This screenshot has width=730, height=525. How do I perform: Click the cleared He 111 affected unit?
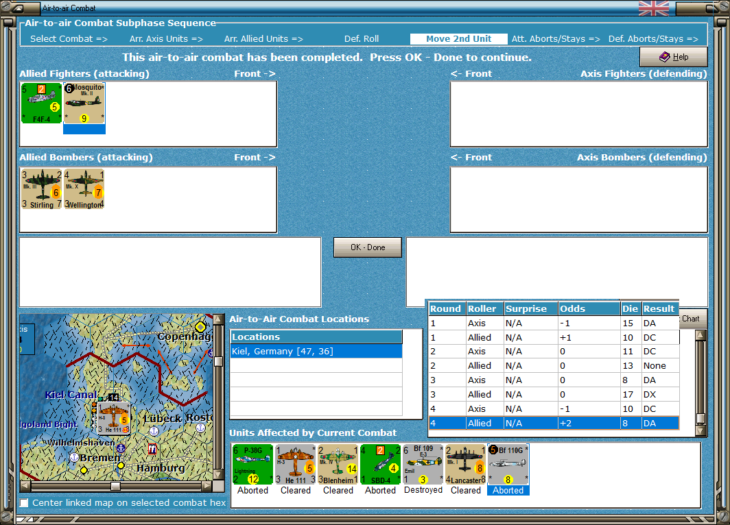click(x=296, y=465)
